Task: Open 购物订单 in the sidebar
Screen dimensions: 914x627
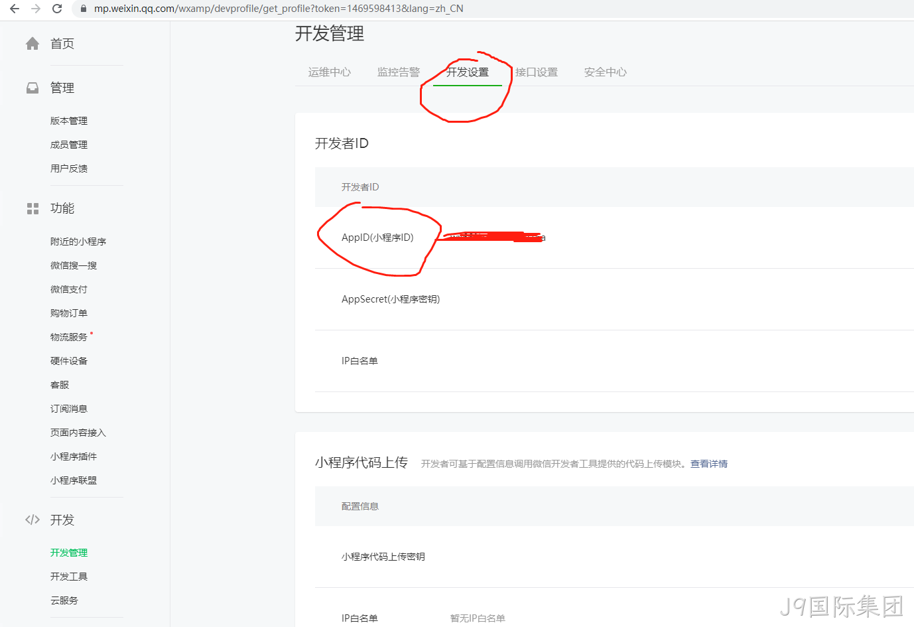Action: click(69, 313)
